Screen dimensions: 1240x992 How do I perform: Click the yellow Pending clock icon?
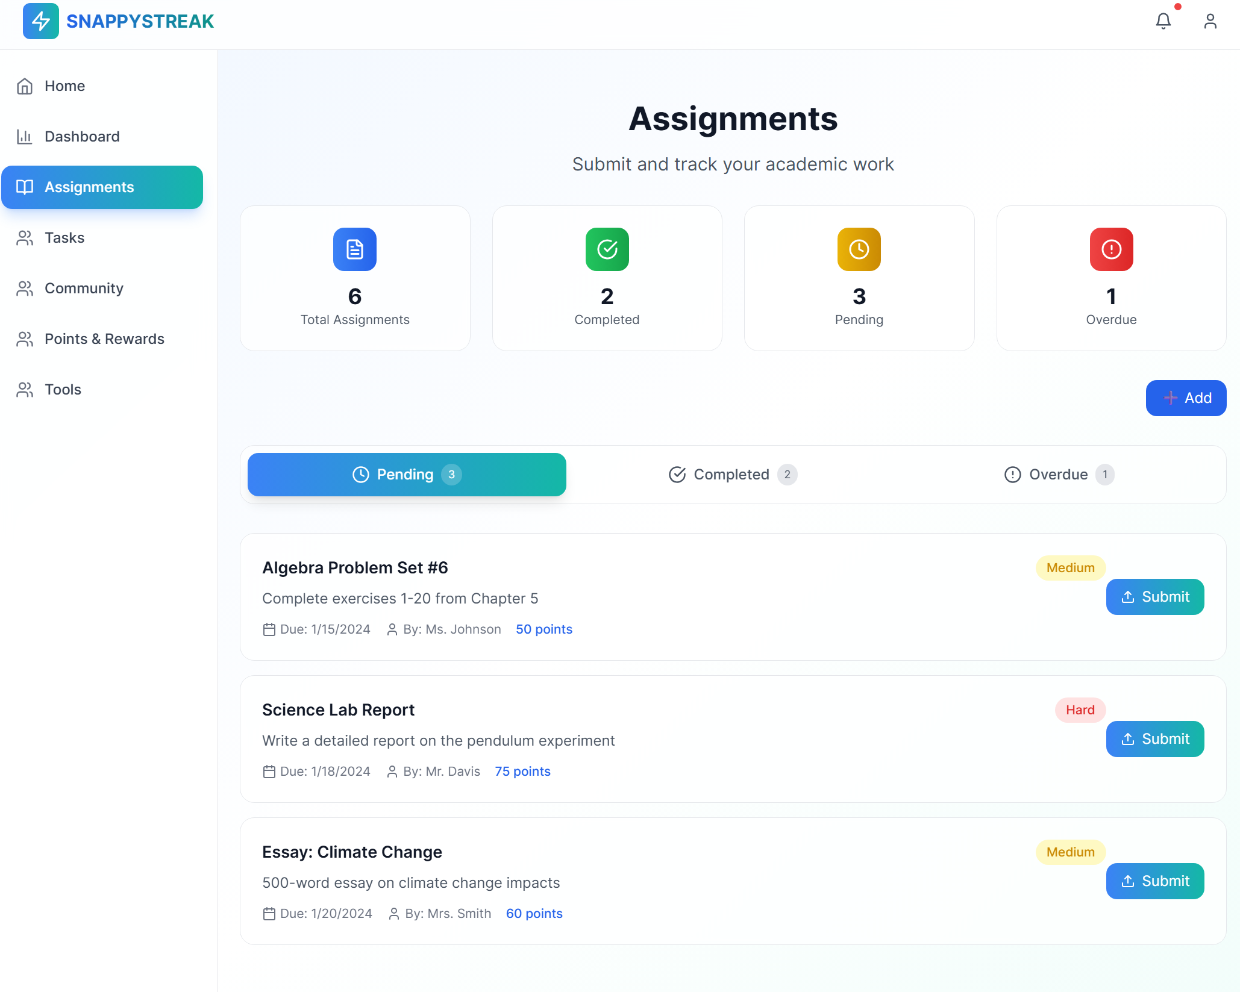point(859,249)
